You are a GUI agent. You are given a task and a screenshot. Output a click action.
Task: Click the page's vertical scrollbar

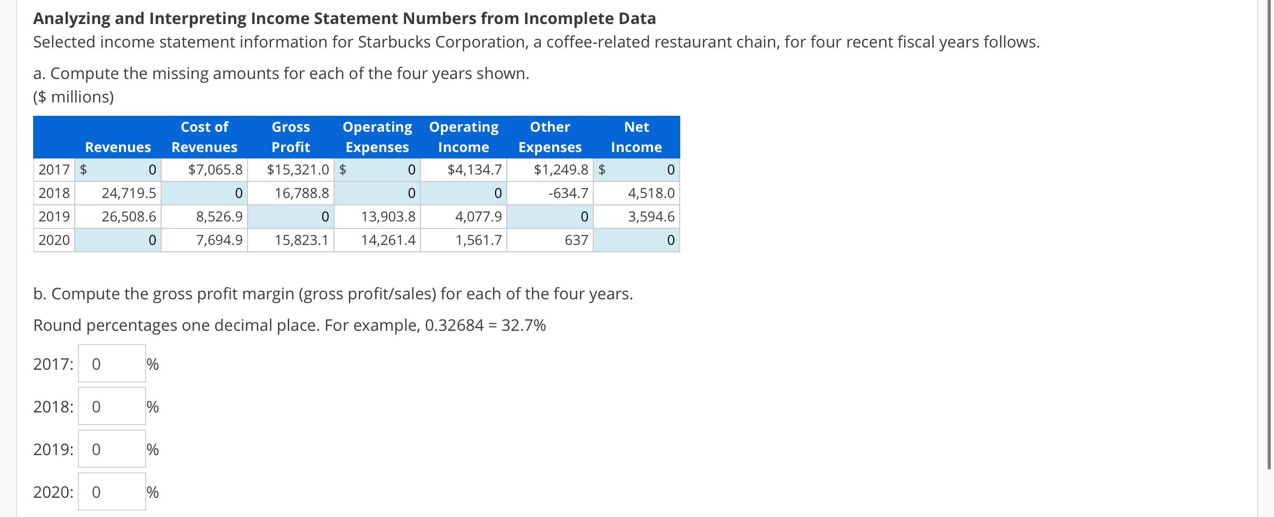[x=1269, y=235]
